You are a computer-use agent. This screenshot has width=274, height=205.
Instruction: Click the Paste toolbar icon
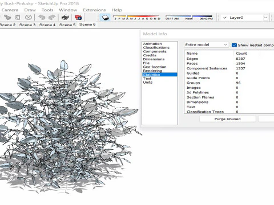tap(18, 18)
